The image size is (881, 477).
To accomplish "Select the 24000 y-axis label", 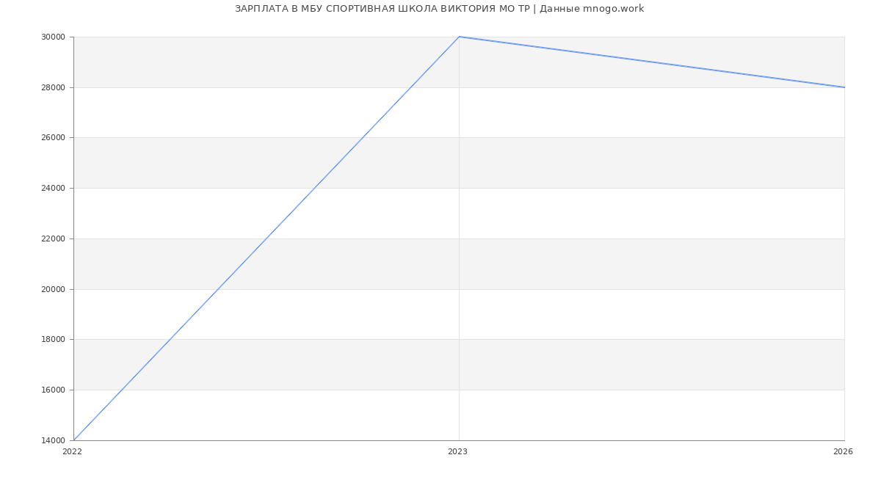I will click(x=54, y=188).
